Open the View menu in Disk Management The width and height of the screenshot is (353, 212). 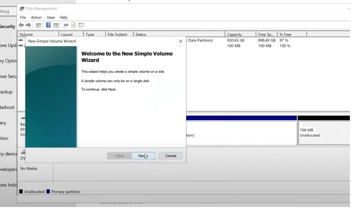click(50, 17)
